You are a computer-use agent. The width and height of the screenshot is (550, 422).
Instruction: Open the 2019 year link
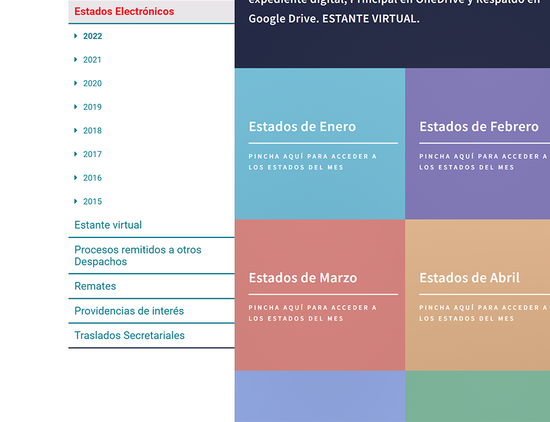click(92, 107)
